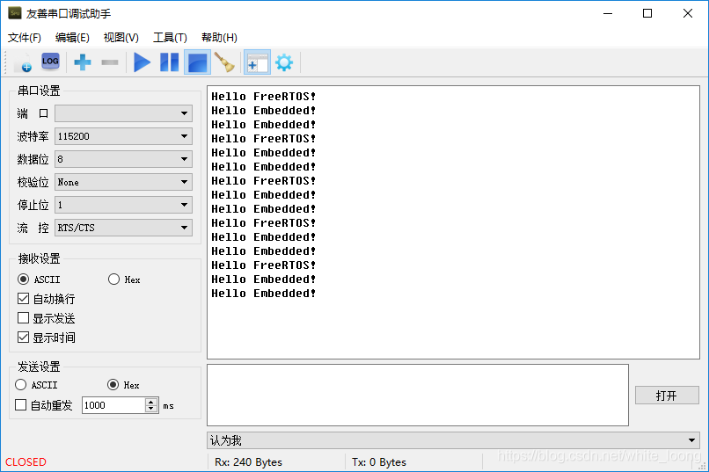This screenshot has height=472, width=709.
Task: Click the app icon in title bar
Action: [x=15, y=13]
